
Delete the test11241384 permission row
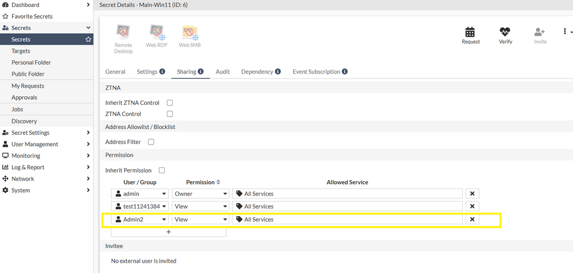coord(472,206)
